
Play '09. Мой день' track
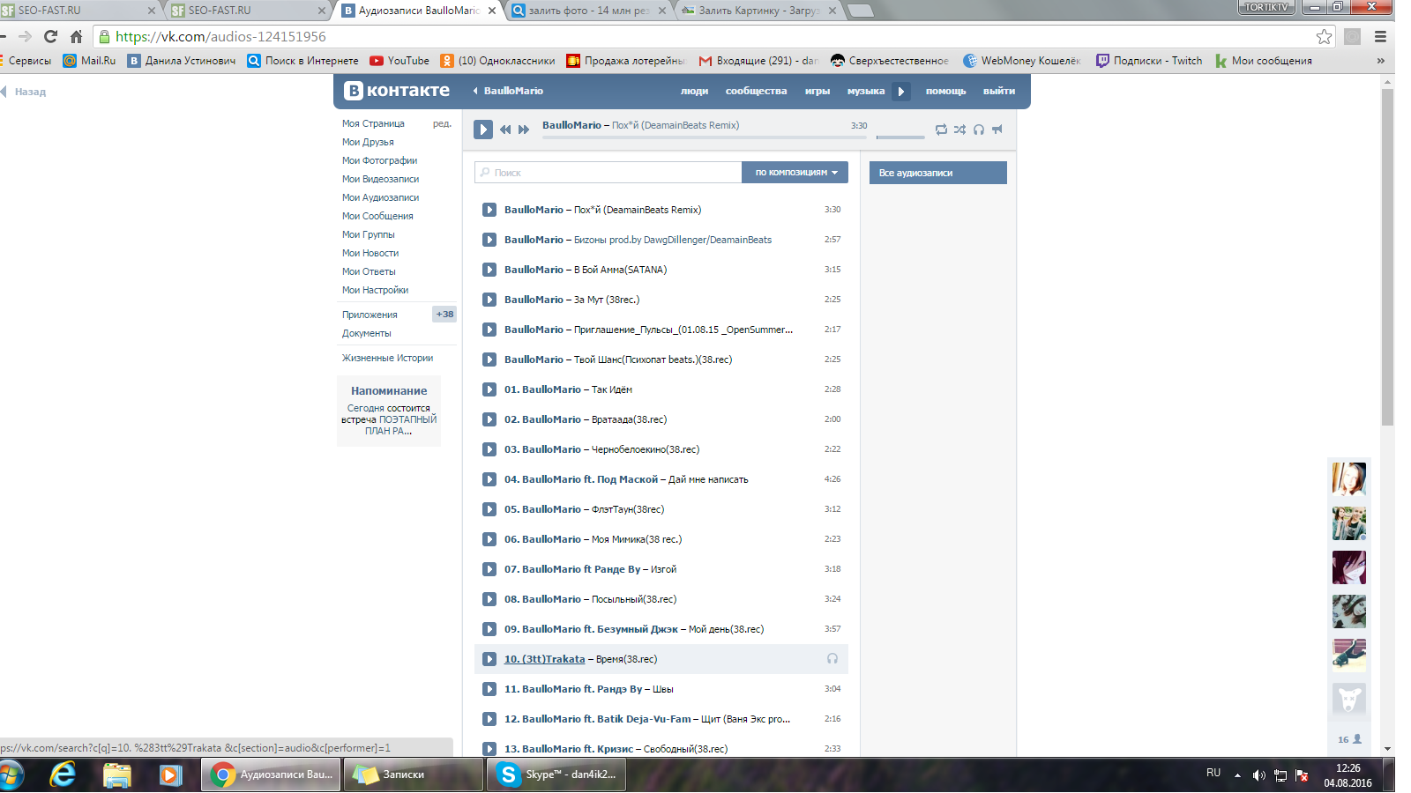(x=489, y=629)
